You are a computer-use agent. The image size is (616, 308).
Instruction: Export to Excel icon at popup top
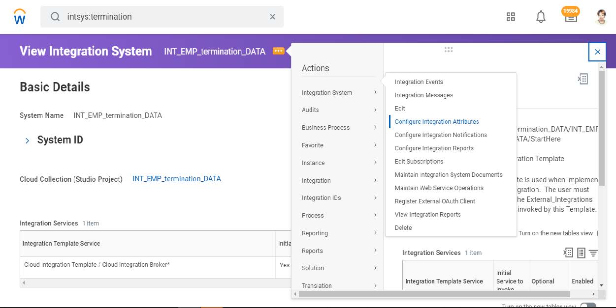(x=583, y=79)
